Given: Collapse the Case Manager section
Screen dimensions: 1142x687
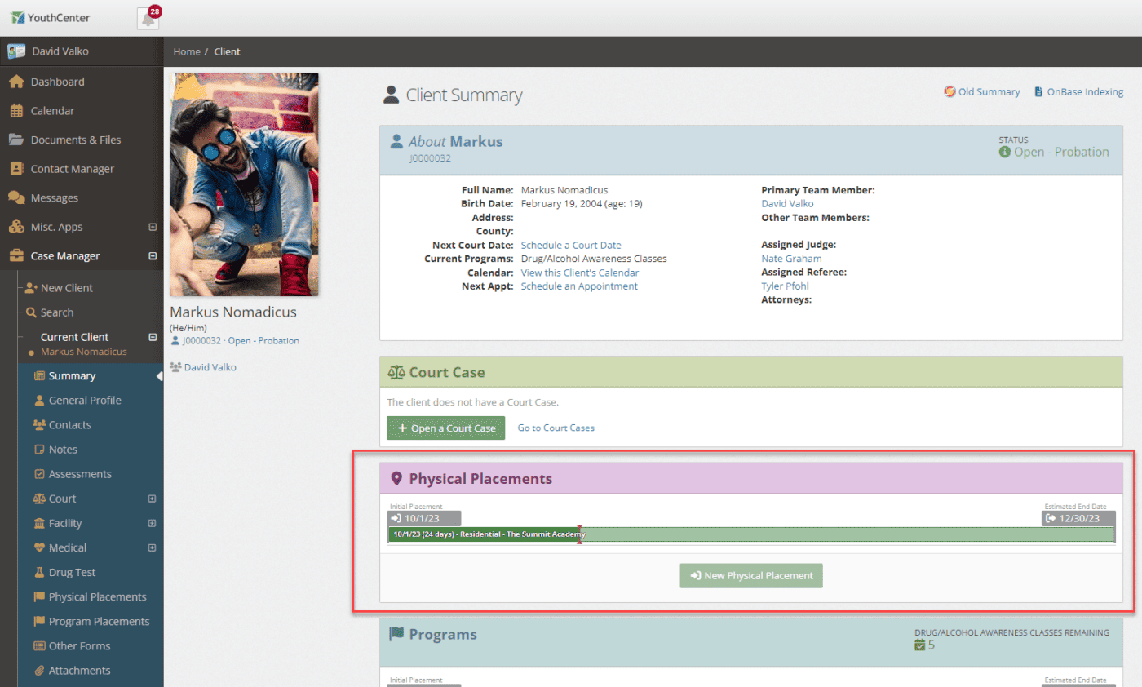Looking at the screenshot, I should [152, 256].
